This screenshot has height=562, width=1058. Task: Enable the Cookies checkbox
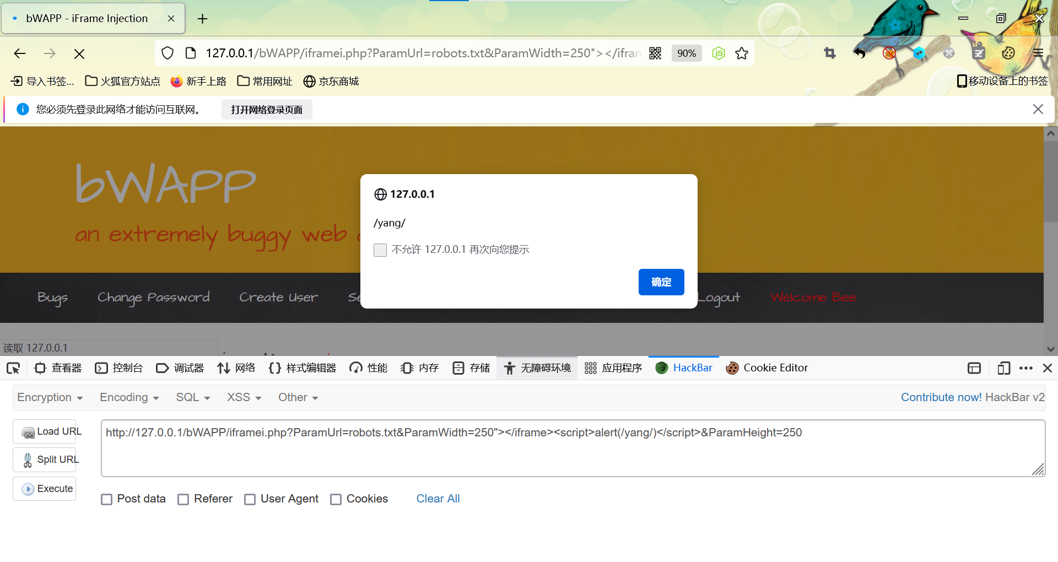[x=336, y=499]
